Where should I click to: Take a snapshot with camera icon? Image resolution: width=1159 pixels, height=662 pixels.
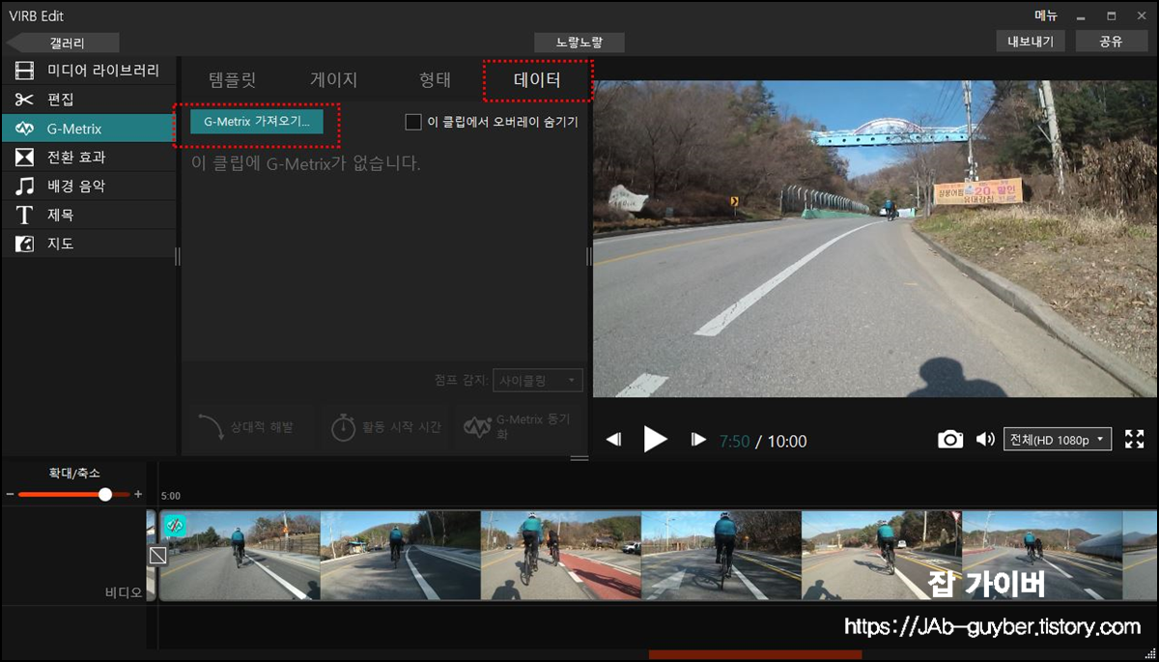tap(950, 440)
